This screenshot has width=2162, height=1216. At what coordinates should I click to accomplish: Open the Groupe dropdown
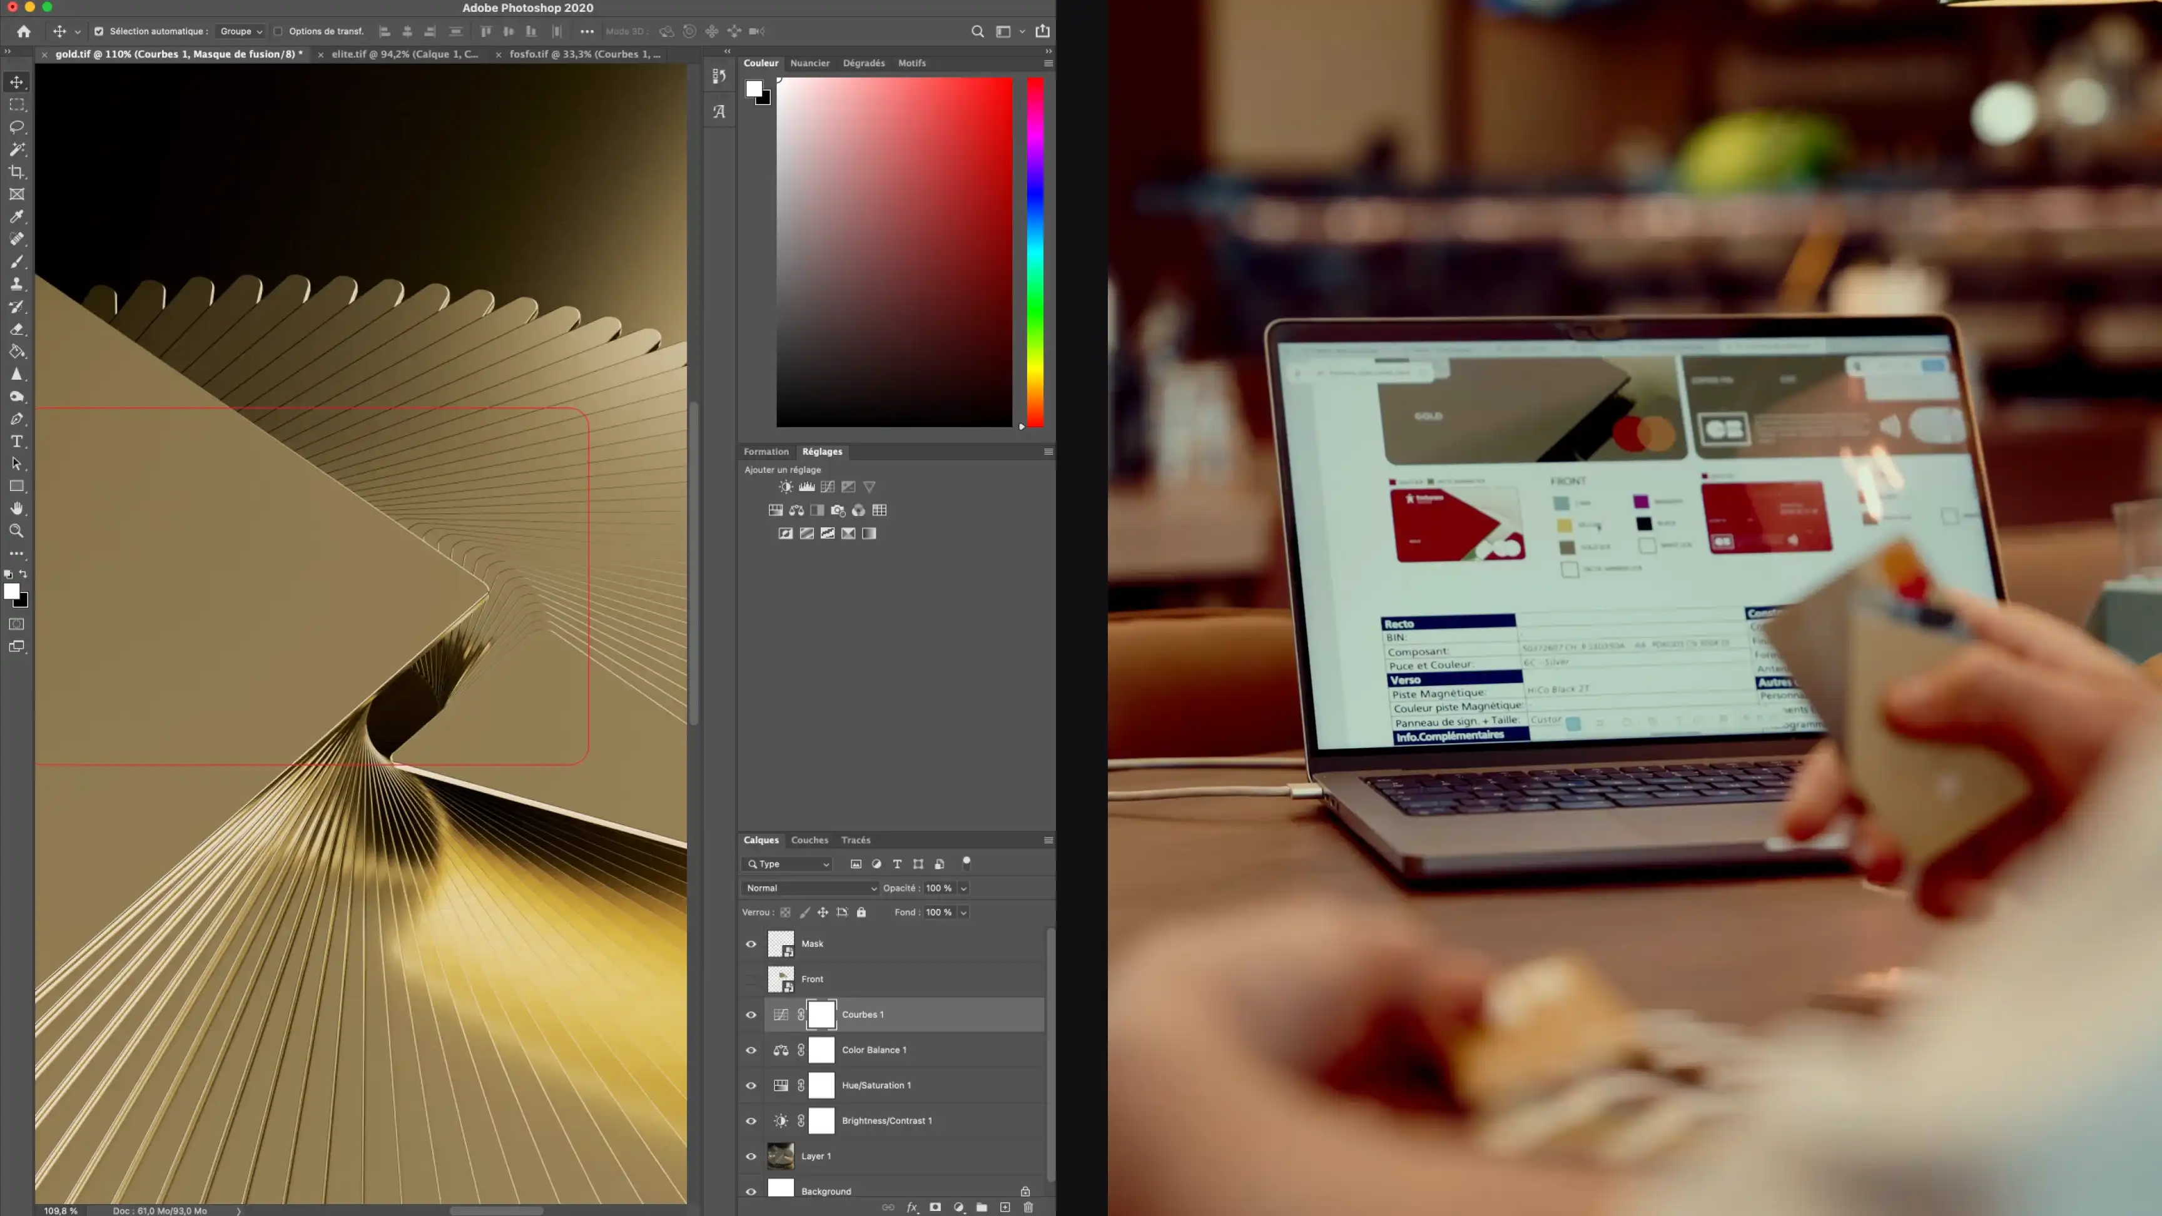click(x=241, y=31)
